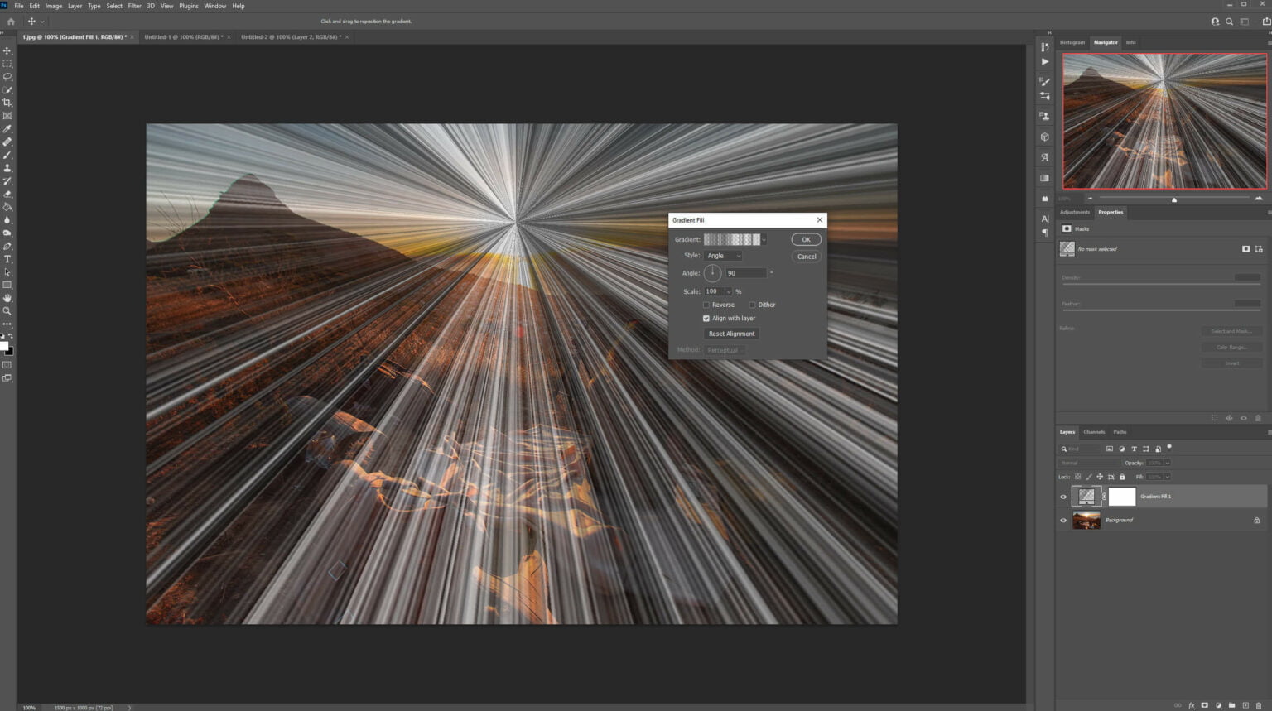1272x711 pixels.
Task: Select the Lasso tool
Action: pos(7,76)
